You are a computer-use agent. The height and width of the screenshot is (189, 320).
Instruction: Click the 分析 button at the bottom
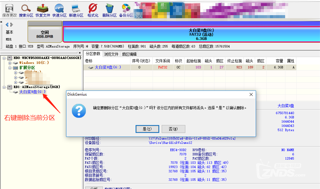[94, 188]
